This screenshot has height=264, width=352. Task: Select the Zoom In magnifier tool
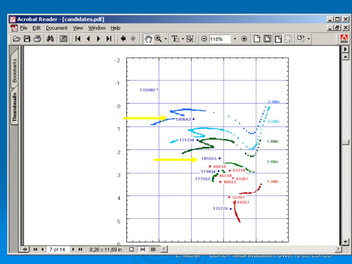158,39
